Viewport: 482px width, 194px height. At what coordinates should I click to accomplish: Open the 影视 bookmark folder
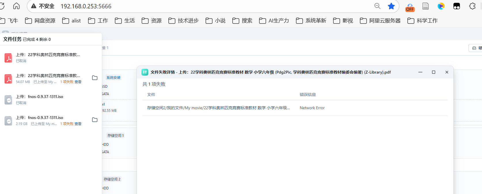tap(343, 21)
